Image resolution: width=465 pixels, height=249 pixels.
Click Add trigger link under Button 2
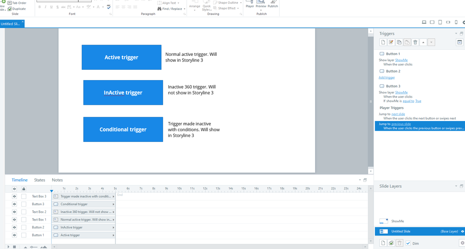point(387,77)
